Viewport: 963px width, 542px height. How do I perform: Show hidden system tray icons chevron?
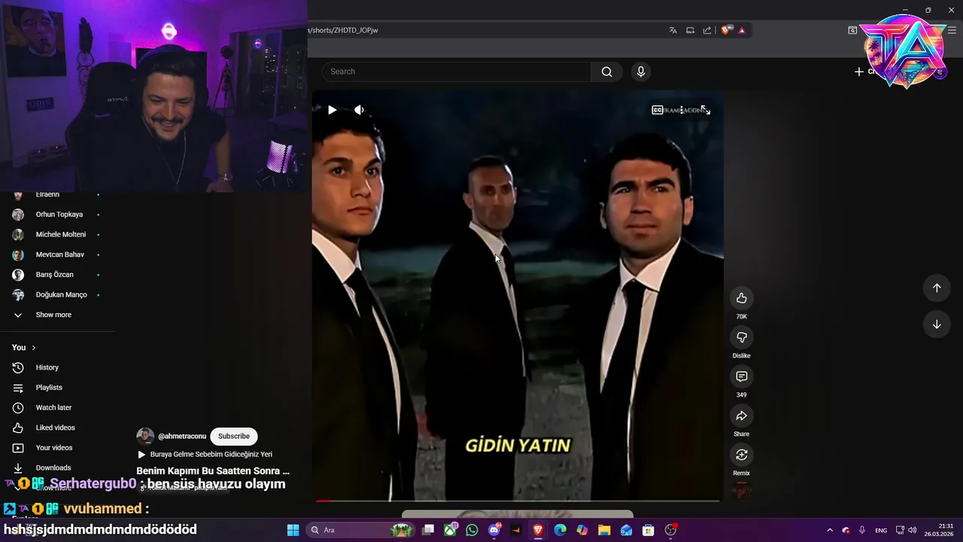(x=830, y=530)
